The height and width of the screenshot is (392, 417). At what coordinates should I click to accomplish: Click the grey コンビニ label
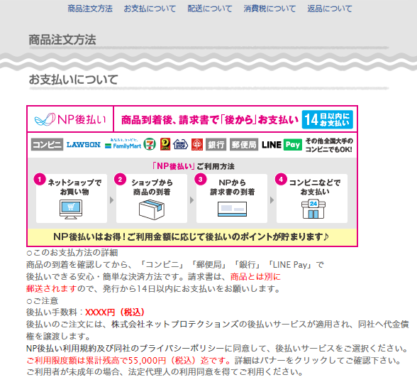[x=47, y=144]
